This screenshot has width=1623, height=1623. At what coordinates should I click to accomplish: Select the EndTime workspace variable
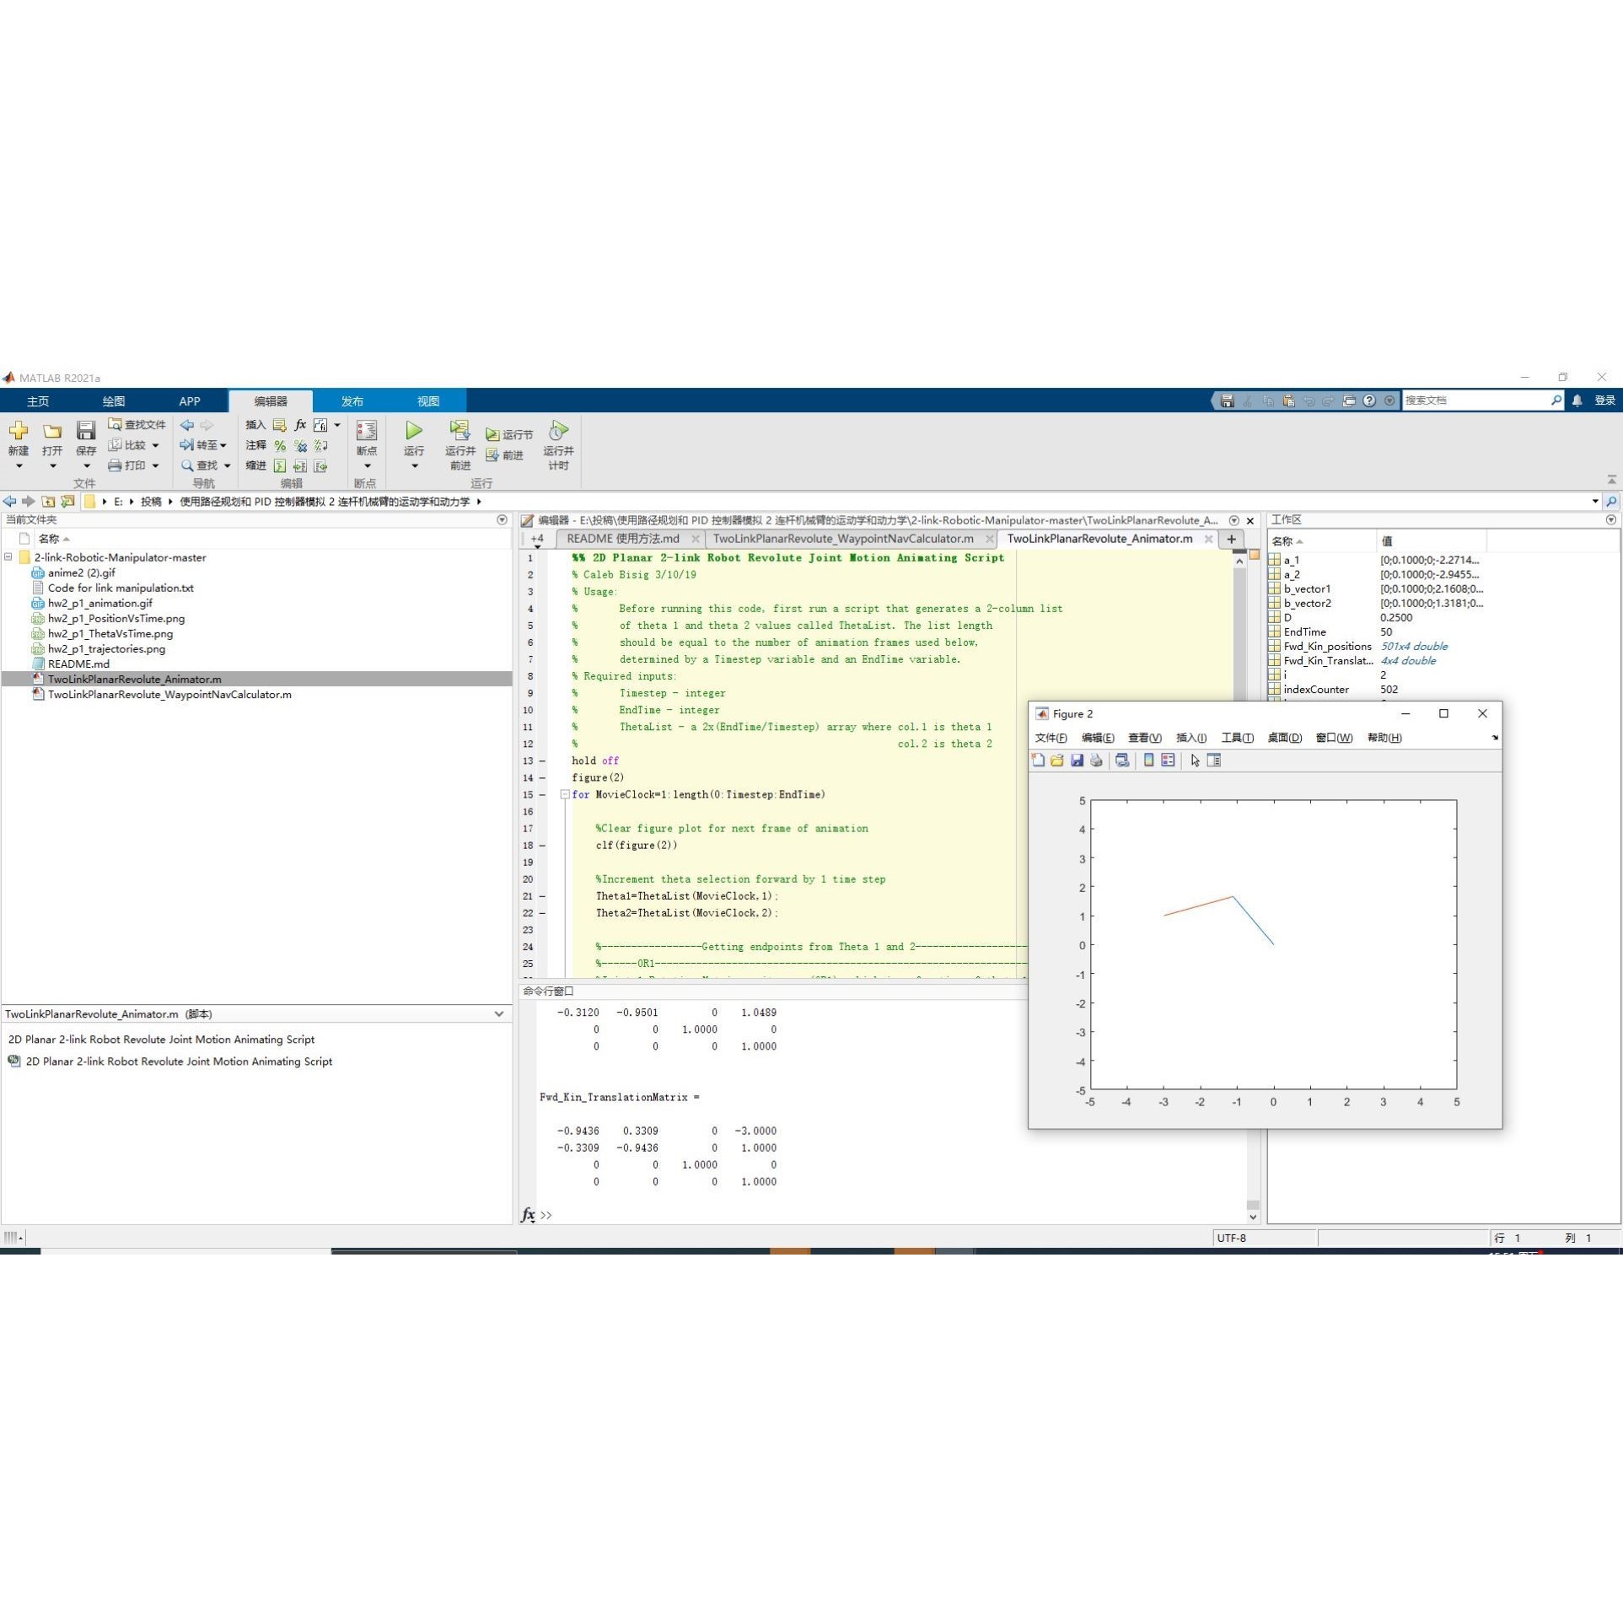tap(1304, 632)
